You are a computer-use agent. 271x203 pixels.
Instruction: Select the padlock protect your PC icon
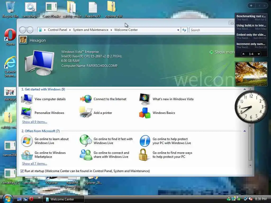click(143, 155)
